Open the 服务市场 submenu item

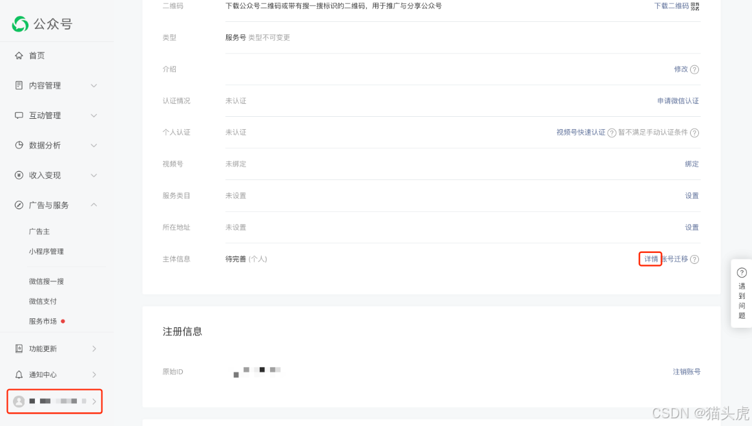[43, 321]
